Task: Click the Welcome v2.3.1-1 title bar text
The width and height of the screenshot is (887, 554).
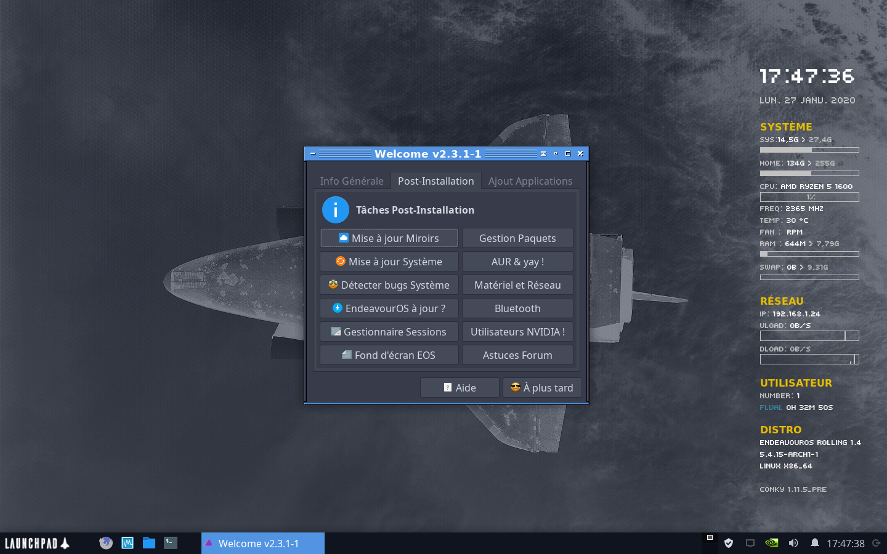Action: click(428, 154)
